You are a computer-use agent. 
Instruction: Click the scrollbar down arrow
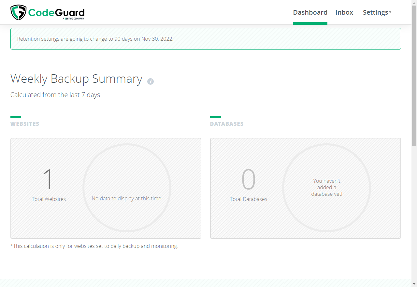tap(414, 284)
